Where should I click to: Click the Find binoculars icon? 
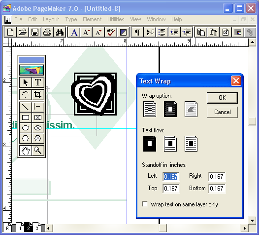pos(60,32)
